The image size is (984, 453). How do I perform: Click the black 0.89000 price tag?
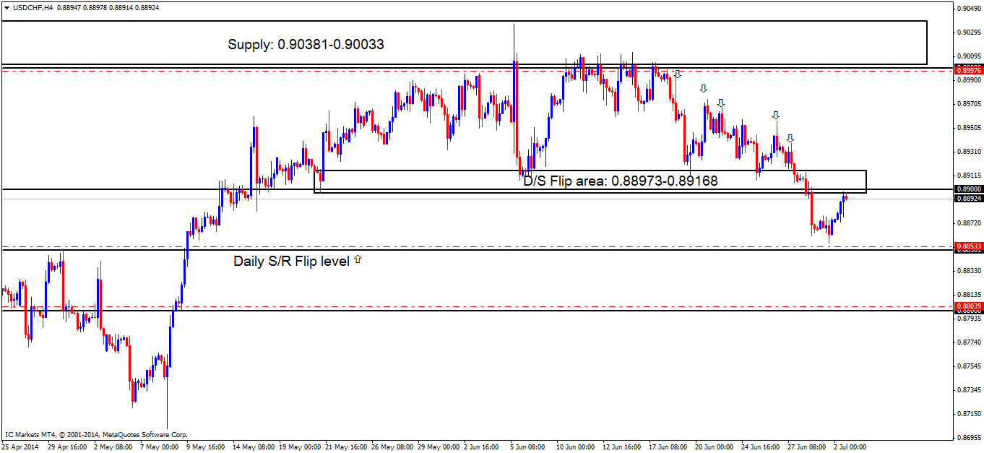point(969,189)
